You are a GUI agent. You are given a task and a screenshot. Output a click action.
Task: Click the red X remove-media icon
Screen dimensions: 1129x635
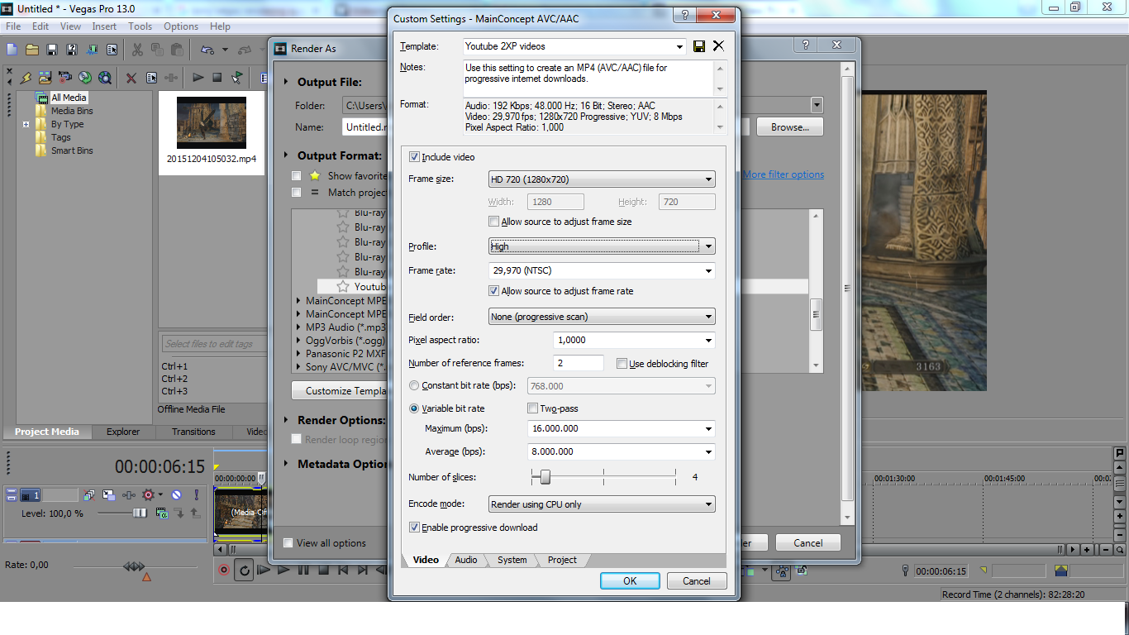pyautogui.click(x=131, y=78)
